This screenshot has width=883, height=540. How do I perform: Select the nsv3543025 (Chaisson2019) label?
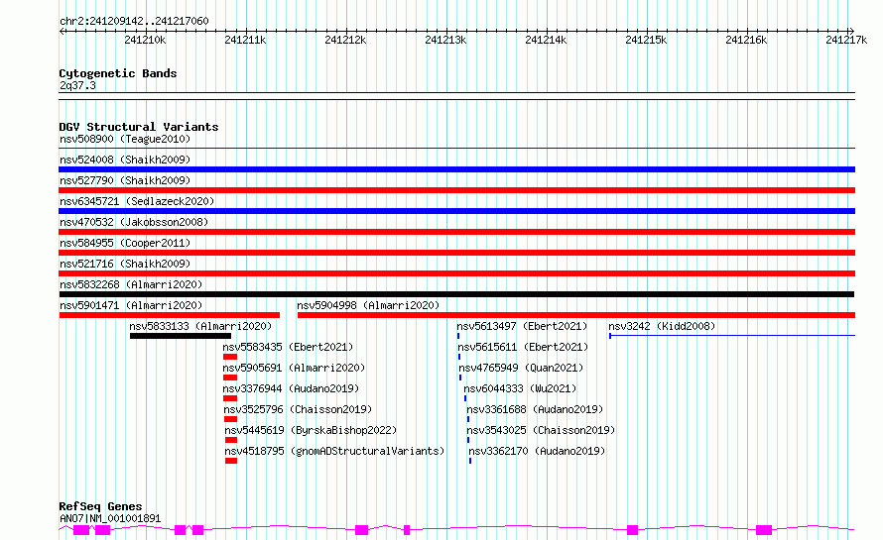point(541,430)
